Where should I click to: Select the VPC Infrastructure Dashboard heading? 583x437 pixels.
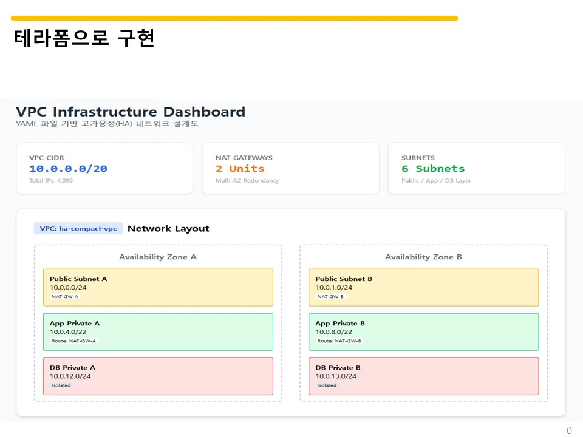click(x=131, y=112)
